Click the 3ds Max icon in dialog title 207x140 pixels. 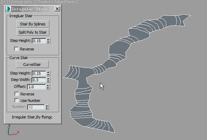pos(8,9)
